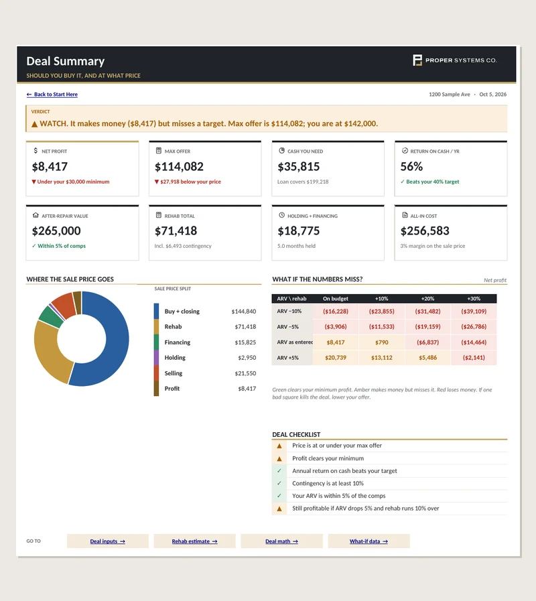Click the pie icon on Cash You Need card
Screen dimensions: 536x601
tap(282, 151)
